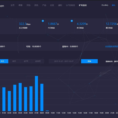Click the chart bar for 08:00
Screen dimensions: 118x118
[x=42, y=97]
